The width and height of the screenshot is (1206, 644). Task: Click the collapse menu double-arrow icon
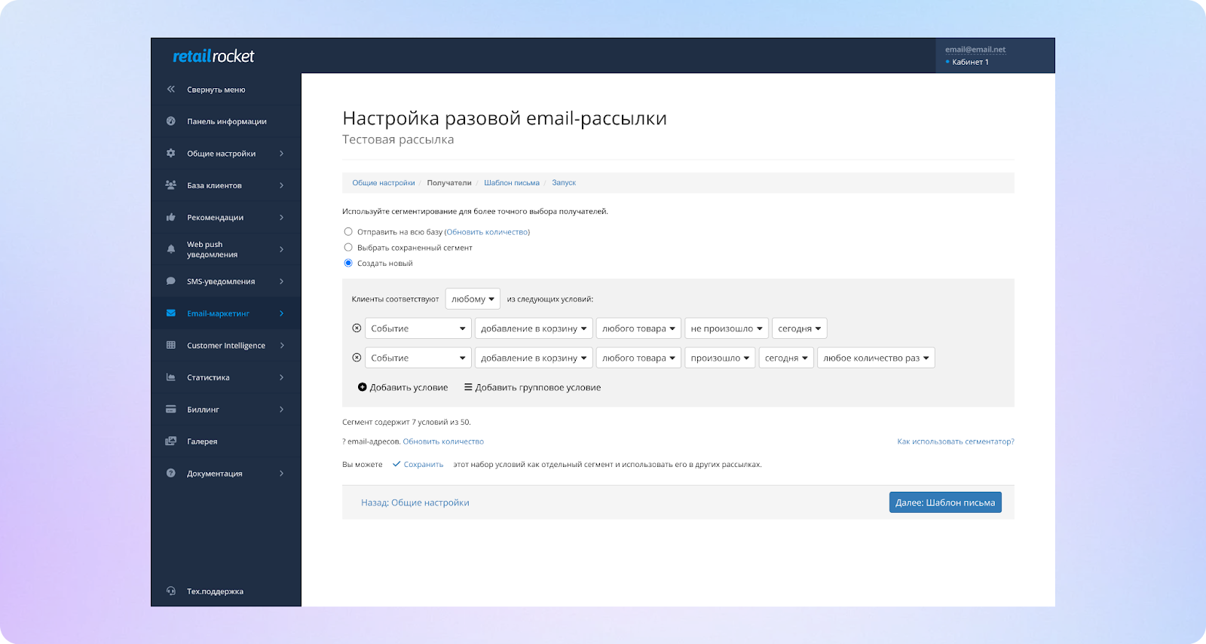point(171,89)
